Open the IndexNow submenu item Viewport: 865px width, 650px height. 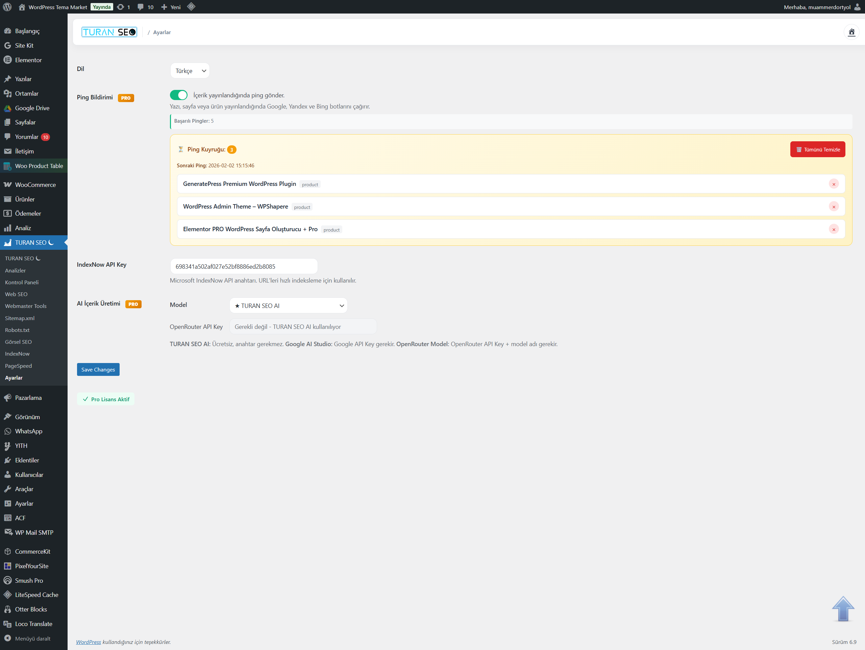17,354
